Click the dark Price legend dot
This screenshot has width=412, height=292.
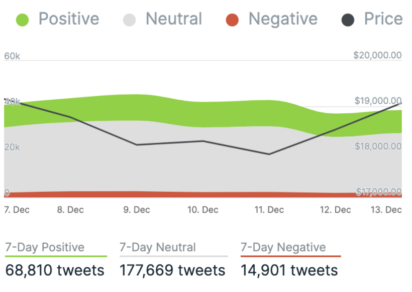point(348,20)
